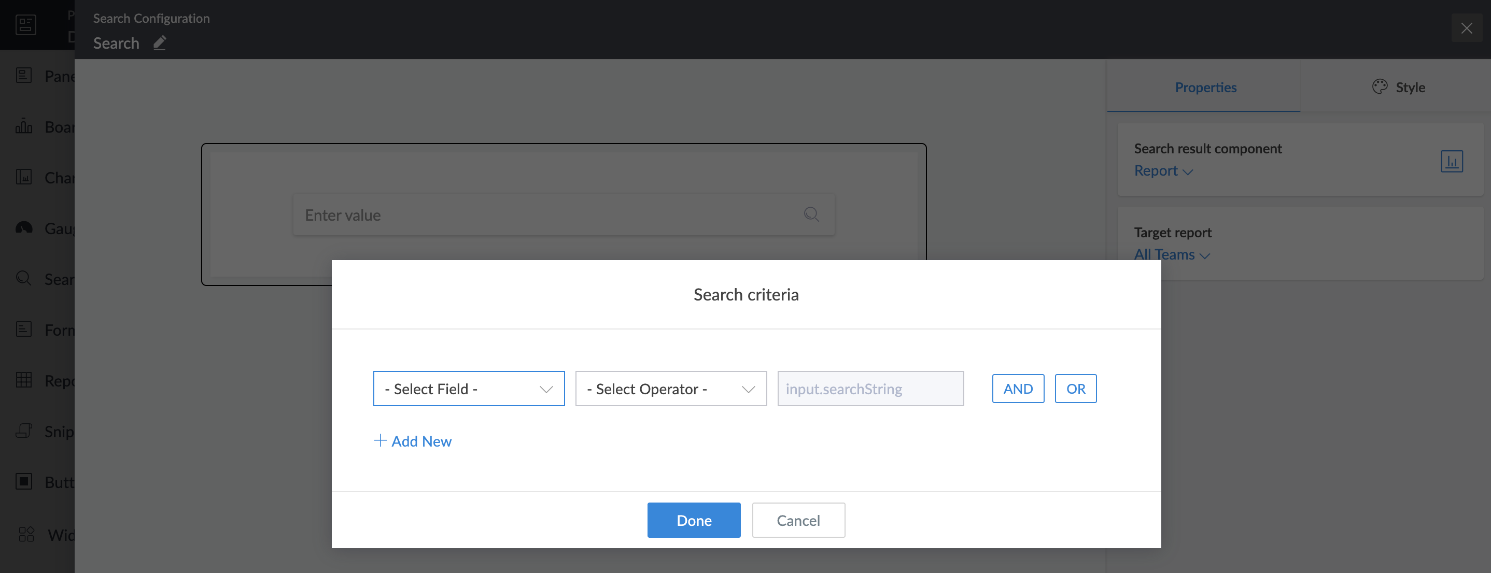
Task: Click the Chart icon in left sidebar
Action: [x=24, y=177]
